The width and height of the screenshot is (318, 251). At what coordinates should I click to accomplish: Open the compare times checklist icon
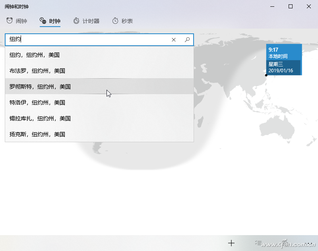coord(258,243)
